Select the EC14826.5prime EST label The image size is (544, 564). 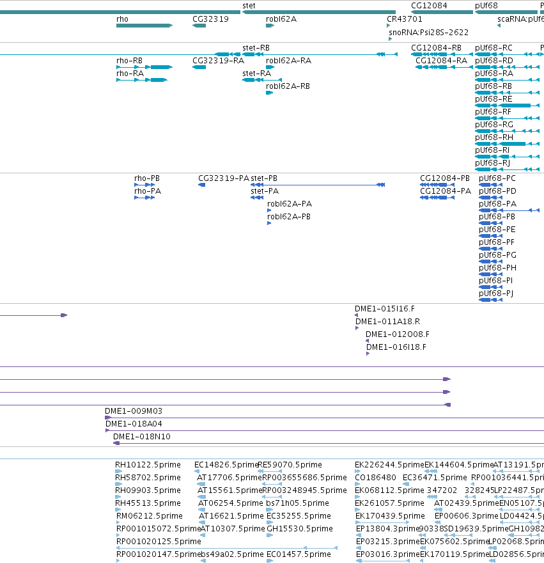pyautogui.click(x=226, y=465)
